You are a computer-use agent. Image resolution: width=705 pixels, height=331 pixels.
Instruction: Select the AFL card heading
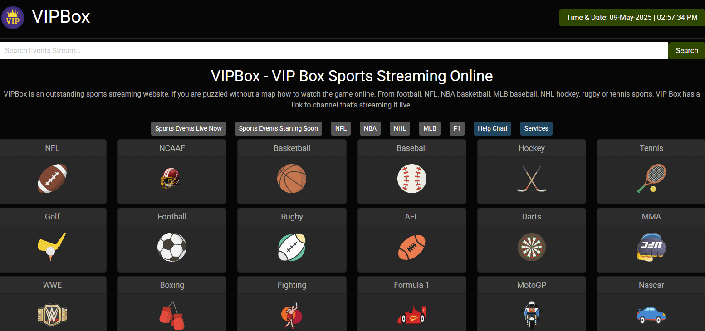pyautogui.click(x=412, y=217)
